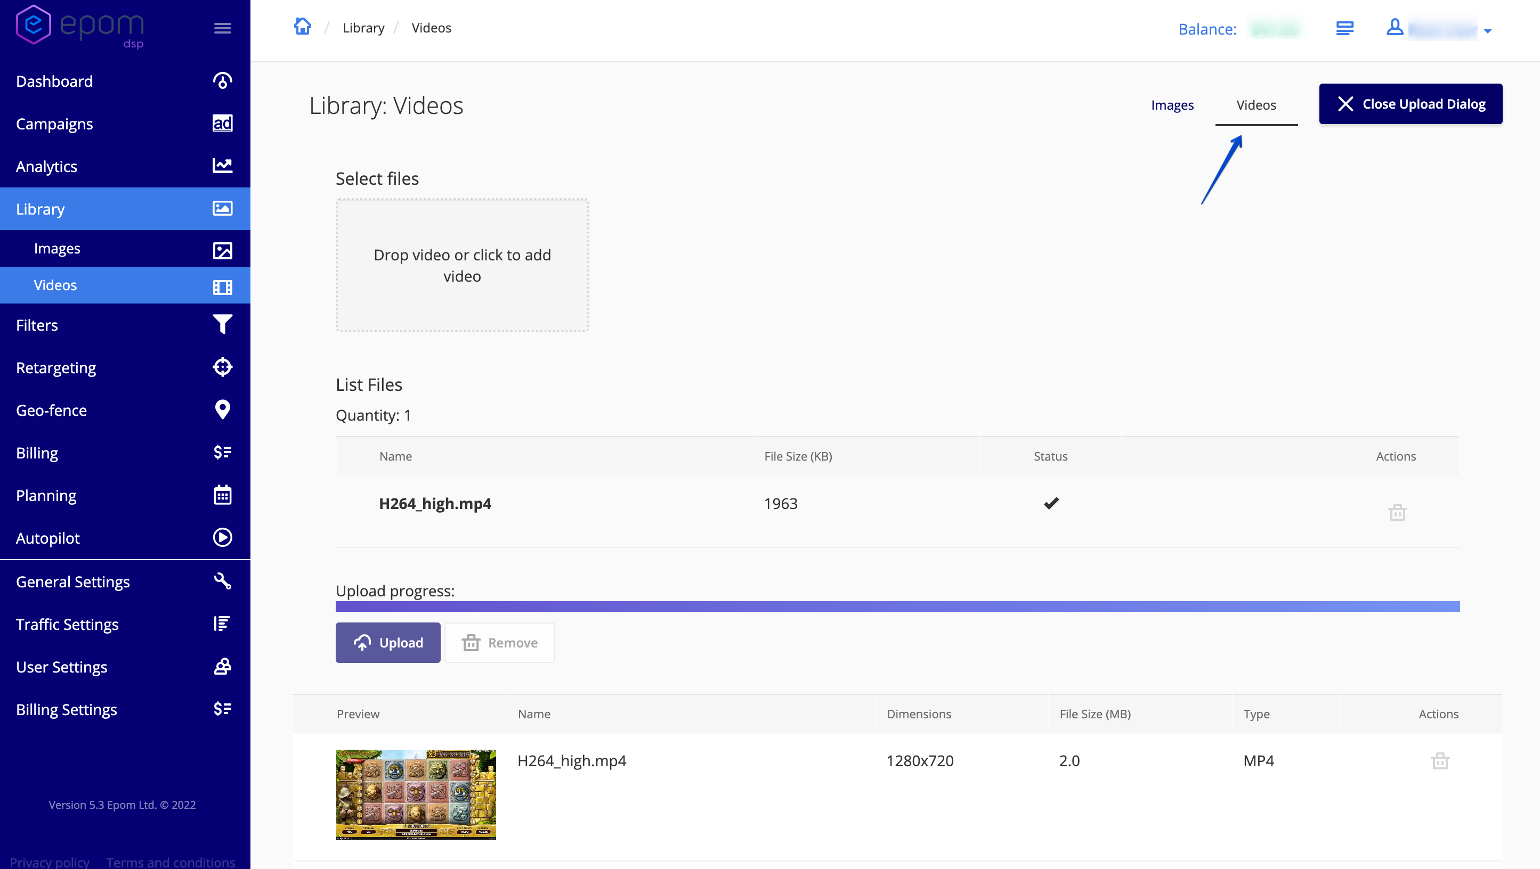Click the upload progress bar

[897, 606]
